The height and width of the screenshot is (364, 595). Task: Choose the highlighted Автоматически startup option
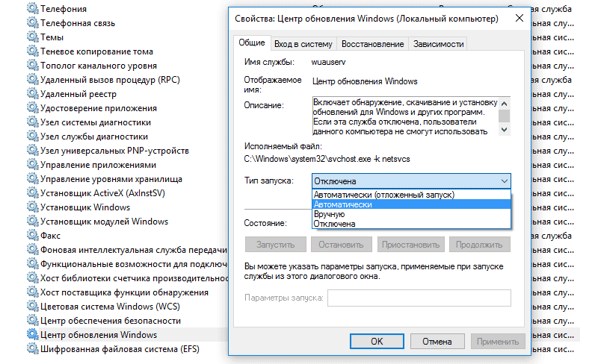click(x=411, y=204)
